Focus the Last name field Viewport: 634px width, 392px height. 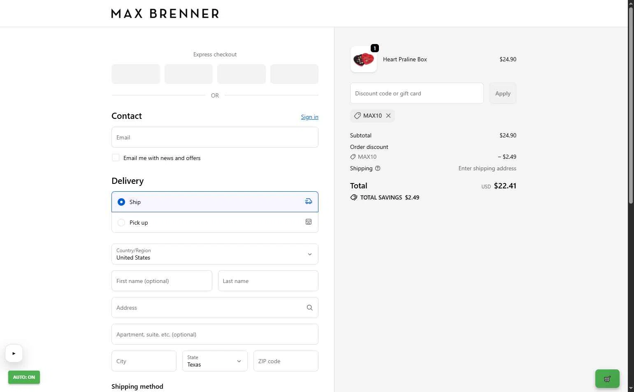(268, 281)
